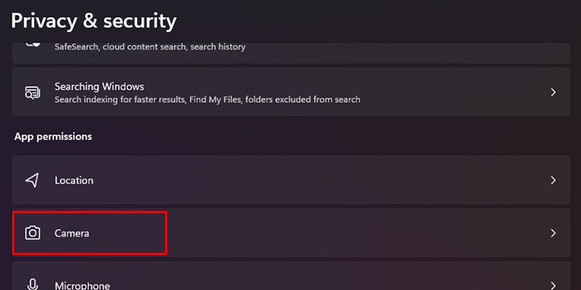Open the Location permission entry label

click(x=74, y=180)
